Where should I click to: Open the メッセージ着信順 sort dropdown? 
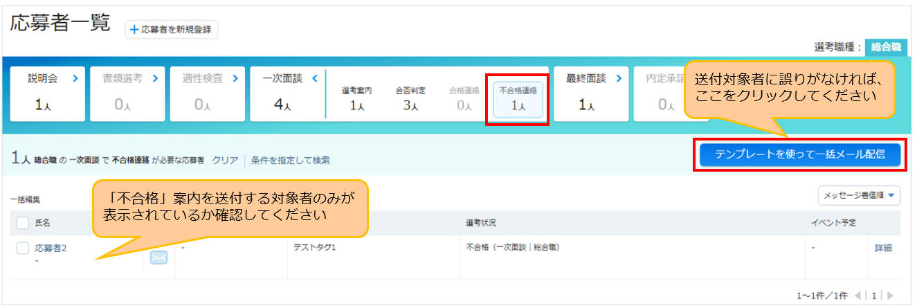(859, 195)
